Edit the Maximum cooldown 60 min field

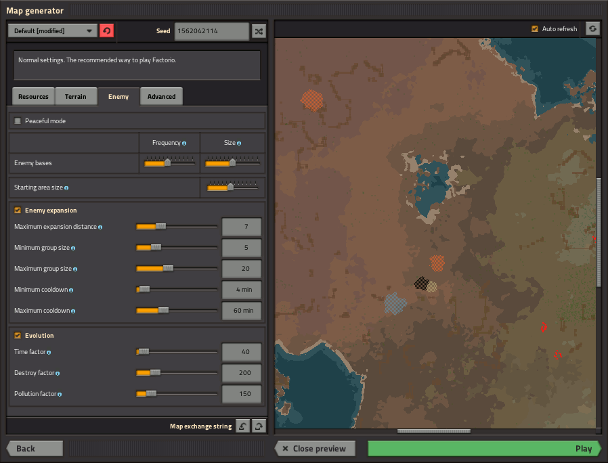[x=242, y=311]
